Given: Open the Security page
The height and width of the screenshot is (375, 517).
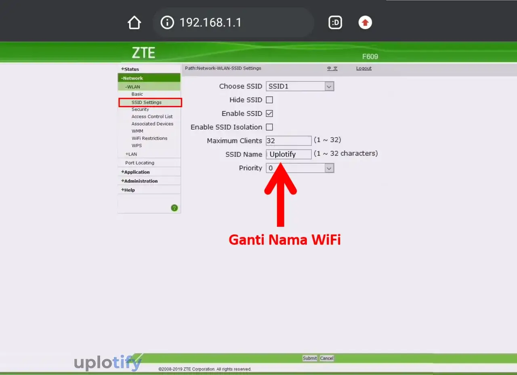Looking at the screenshot, I should pyautogui.click(x=140, y=110).
